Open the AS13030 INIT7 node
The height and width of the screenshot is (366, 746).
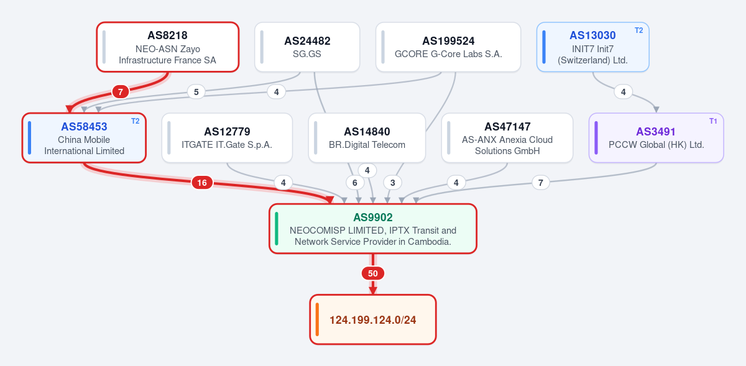tap(593, 47)
